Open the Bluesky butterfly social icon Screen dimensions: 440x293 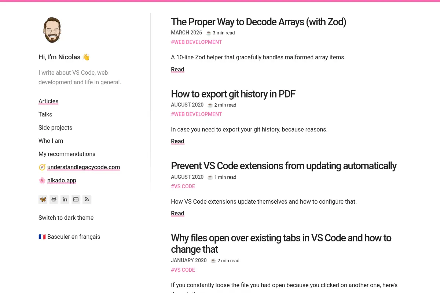[x=43, y=199]
